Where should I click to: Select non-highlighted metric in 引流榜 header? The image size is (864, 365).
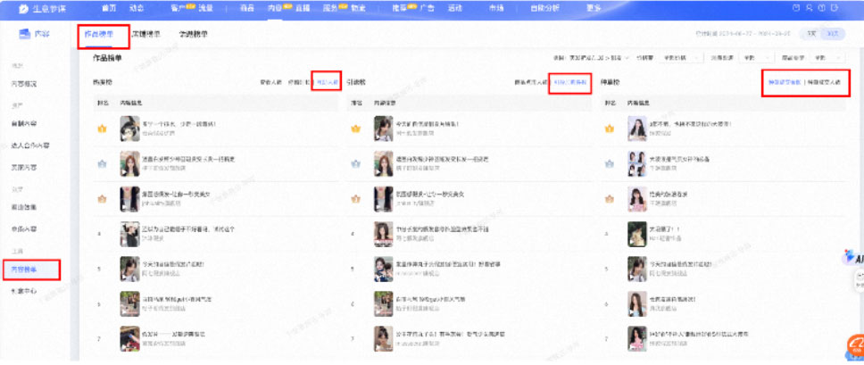click(531, 82)
